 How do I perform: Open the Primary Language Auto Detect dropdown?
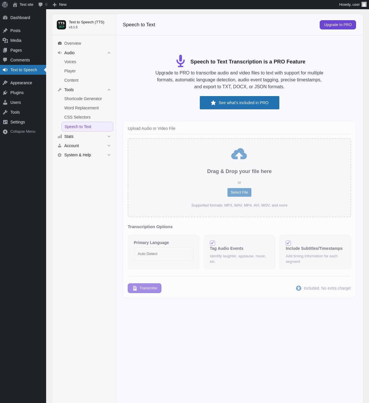pos(164,254)
